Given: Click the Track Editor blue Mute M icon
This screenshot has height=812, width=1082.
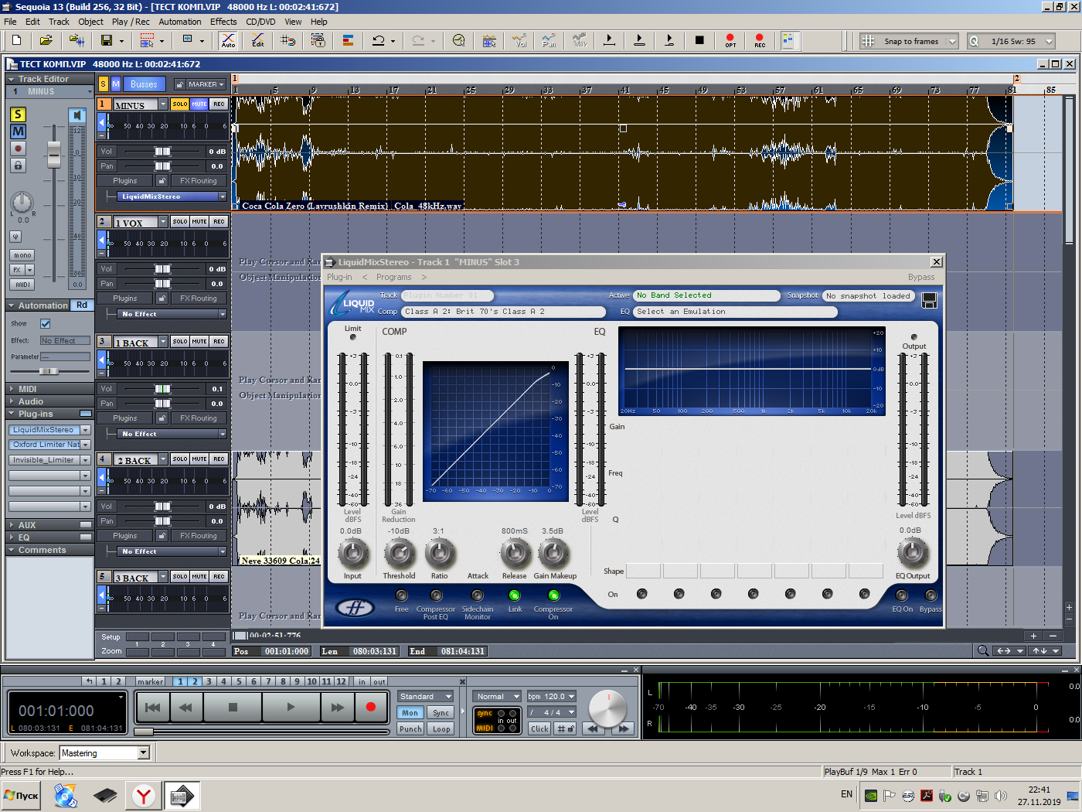Looking at the screenshot, I should click(x=18, y=131).
